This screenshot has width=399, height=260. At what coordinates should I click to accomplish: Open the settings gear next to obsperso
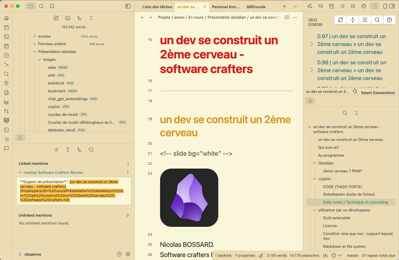(128, 254)
